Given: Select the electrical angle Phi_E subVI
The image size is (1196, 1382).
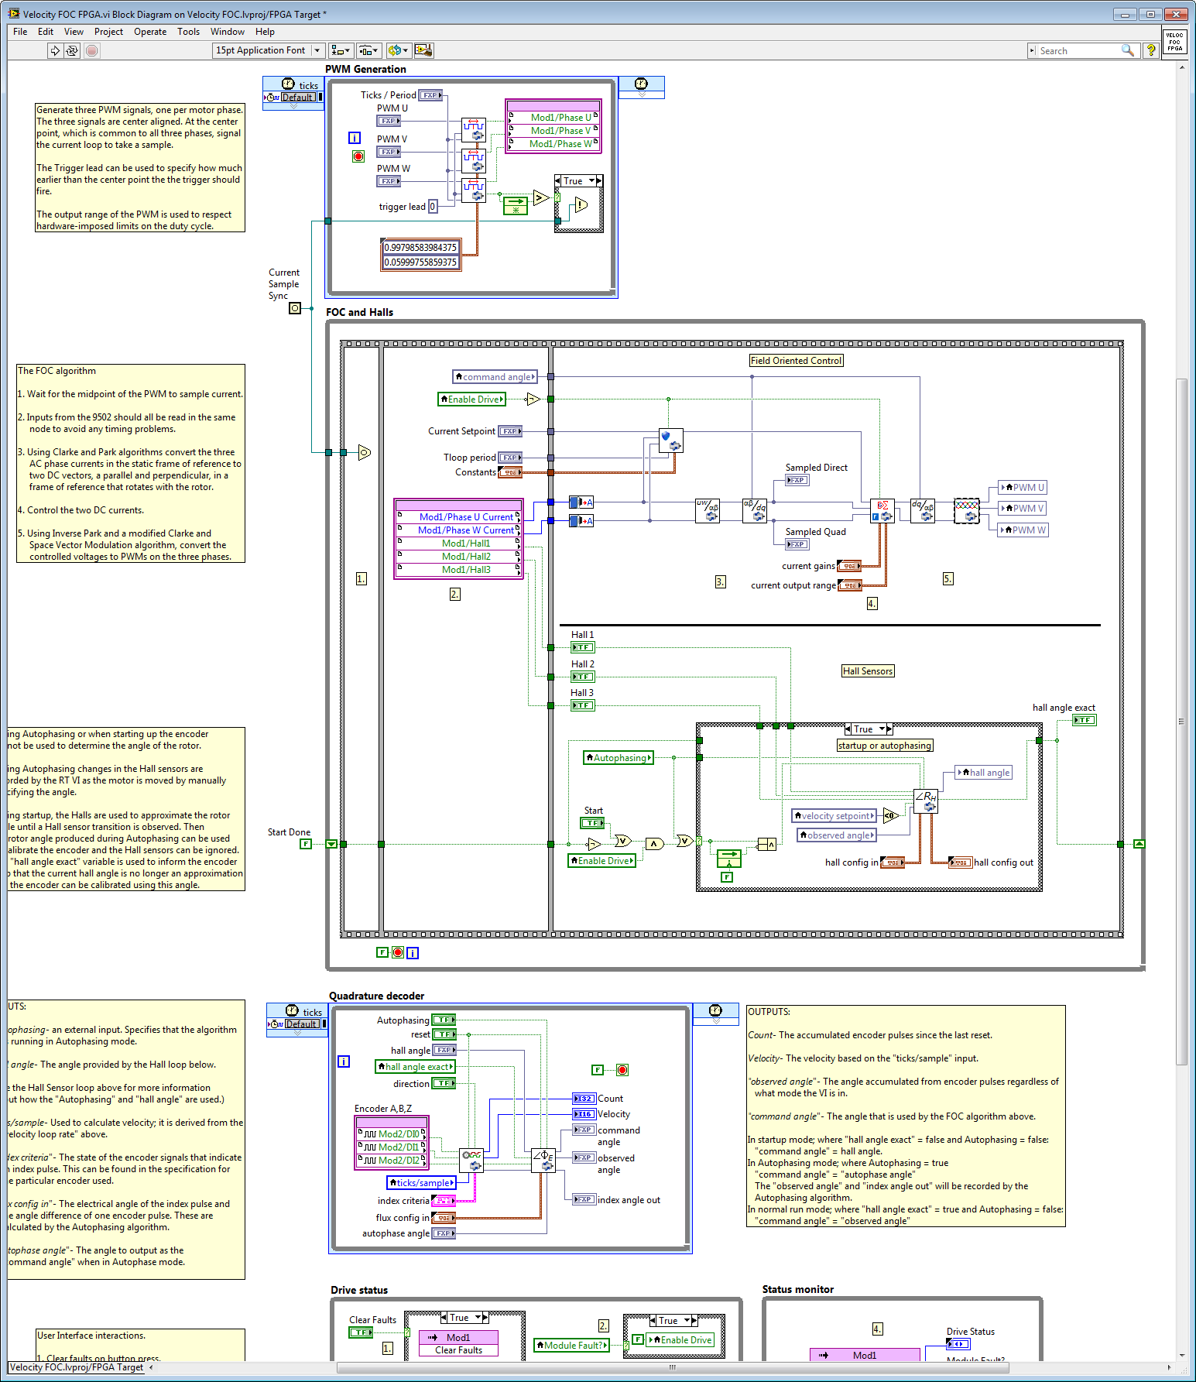Looking at the screenshot, I should tap(543, 1160).
